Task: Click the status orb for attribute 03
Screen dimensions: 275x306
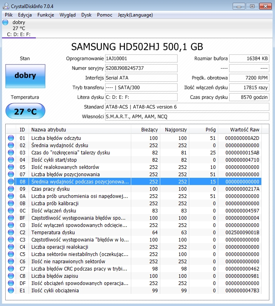Action: coord(11,152)
